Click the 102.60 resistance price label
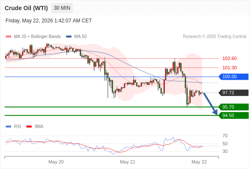 [230, 58]
